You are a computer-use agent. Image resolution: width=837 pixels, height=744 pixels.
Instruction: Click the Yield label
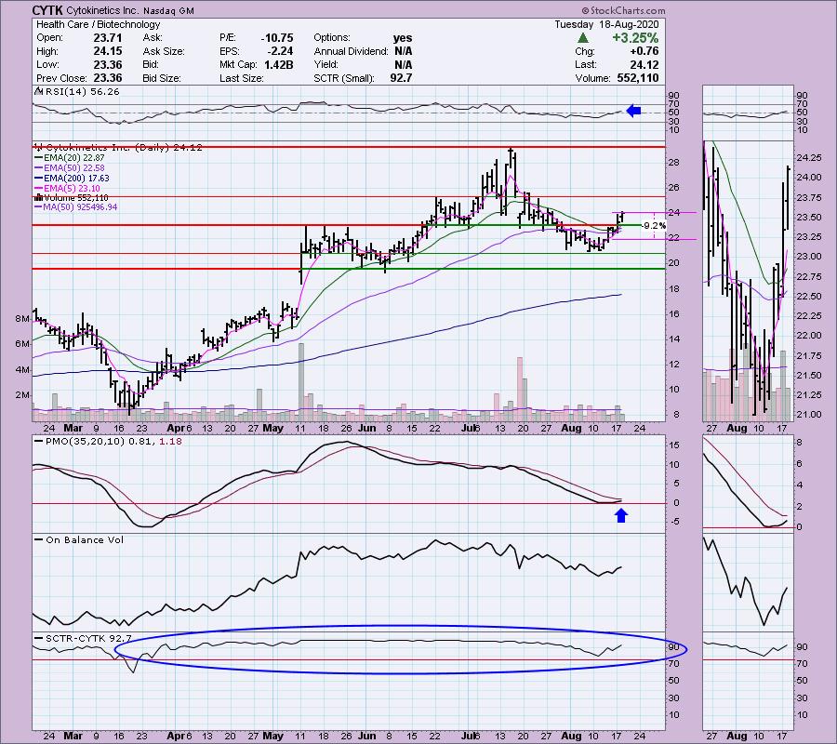click(x=326, y=64)
